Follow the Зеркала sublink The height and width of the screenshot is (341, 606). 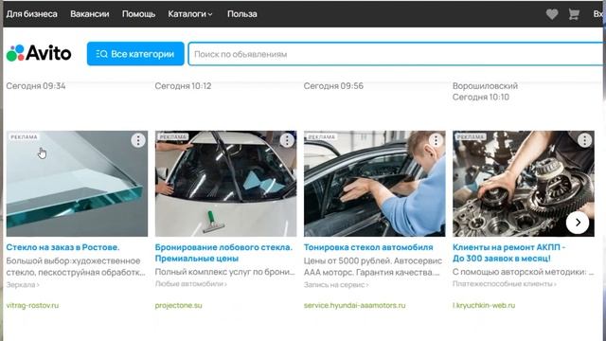(23, 284)
